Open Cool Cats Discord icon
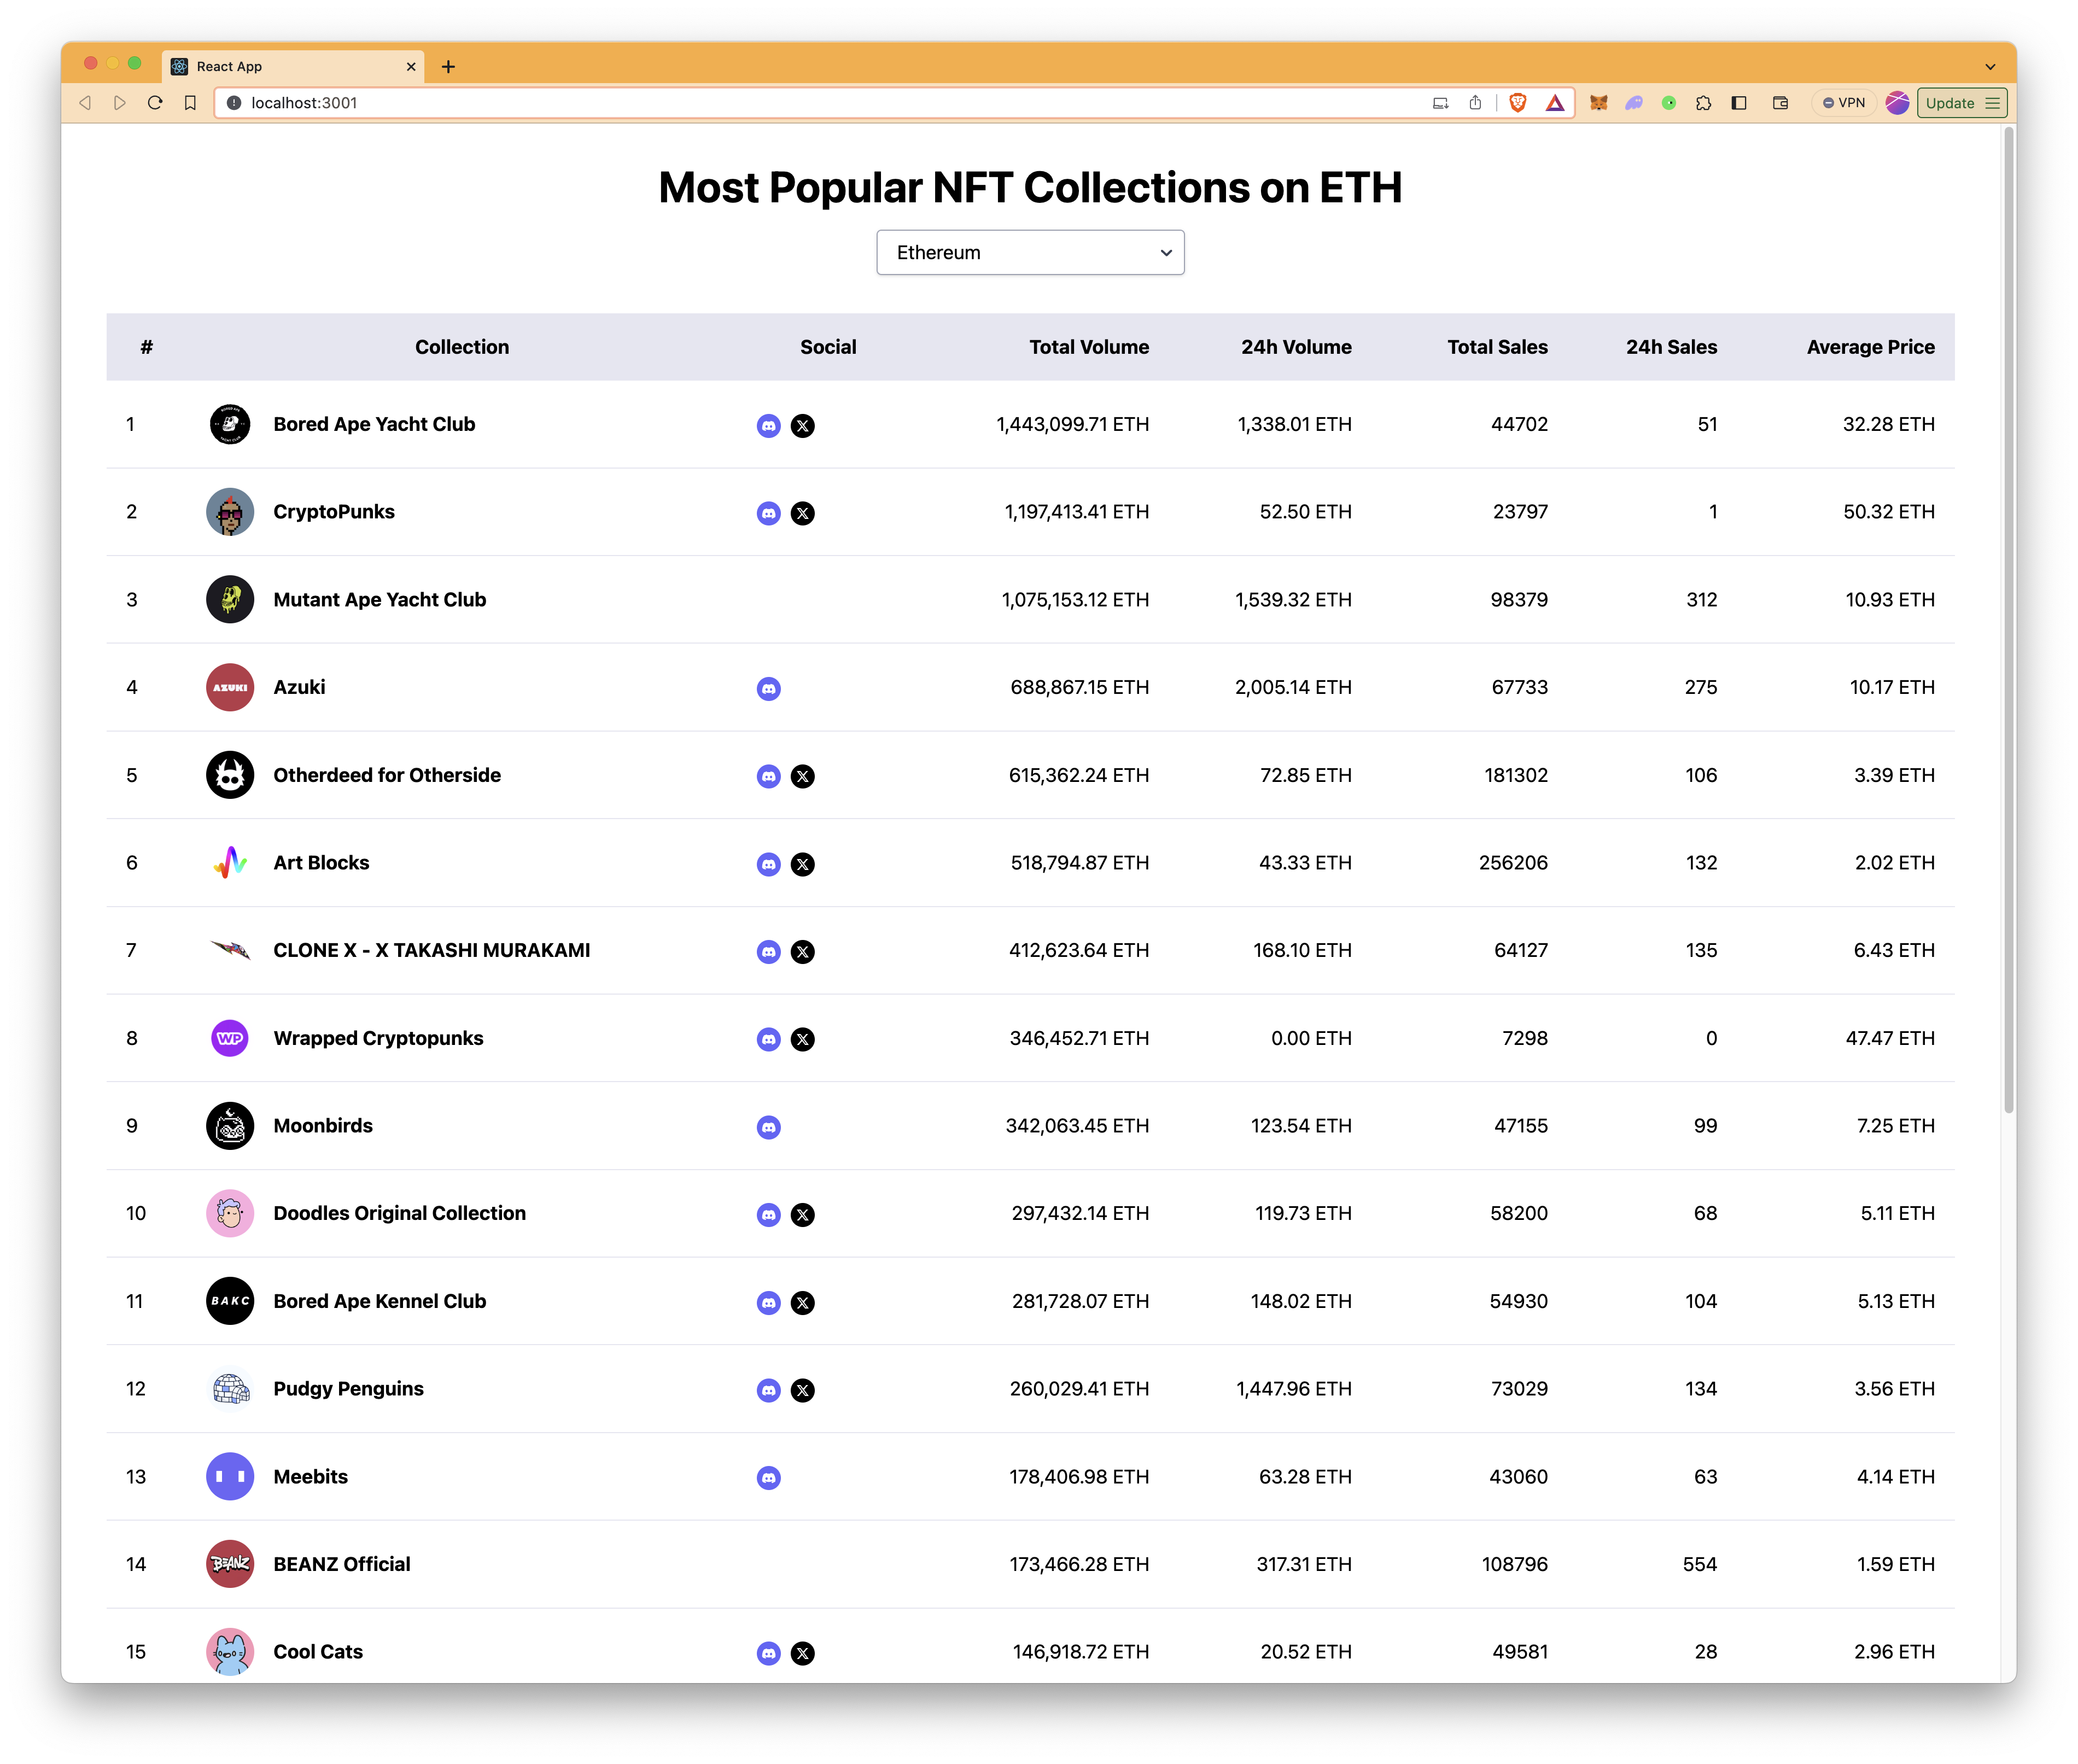Image resolution: width=2078 pixels, height=1764 pixels. [x=768, y=1653]
